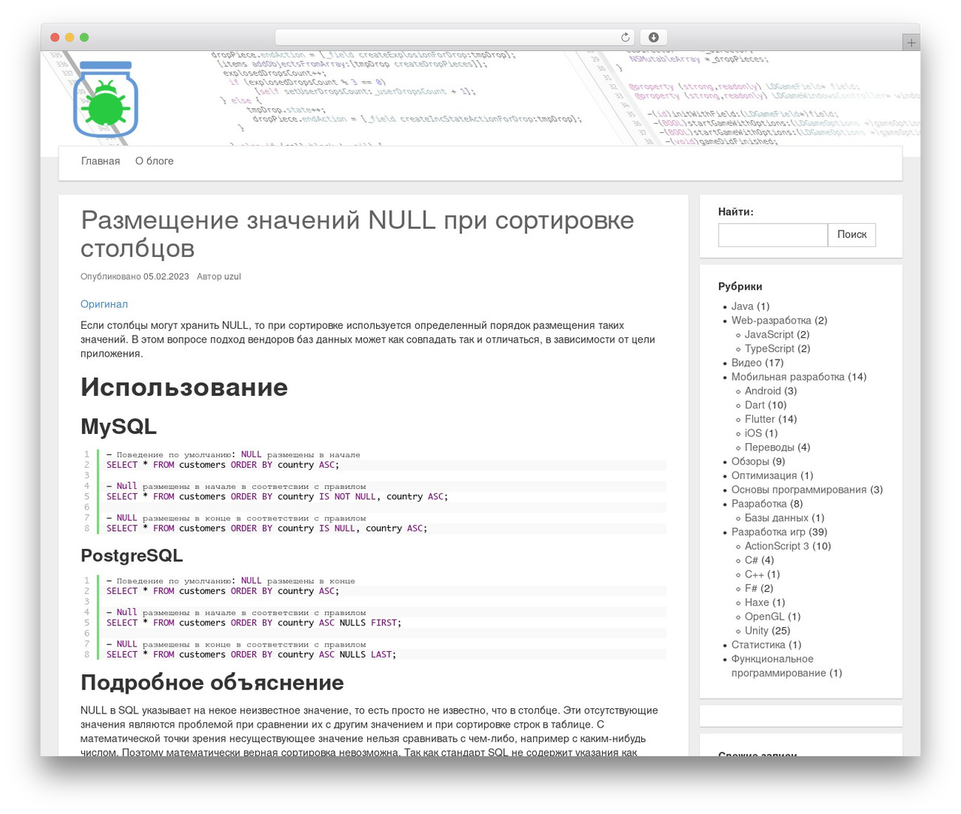Viewport: 961px width, 814px height.
Task: Open the C# category
Action: point(752,561)
